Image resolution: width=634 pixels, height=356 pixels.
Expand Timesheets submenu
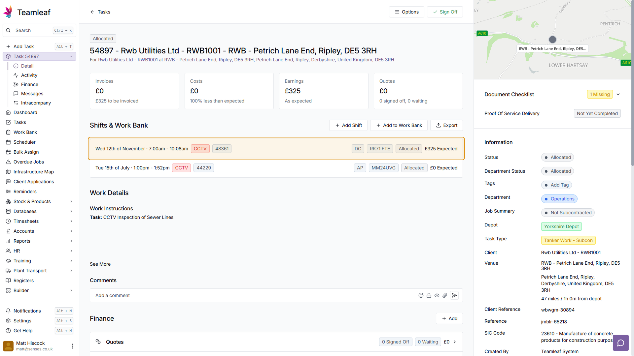point(71,221)
